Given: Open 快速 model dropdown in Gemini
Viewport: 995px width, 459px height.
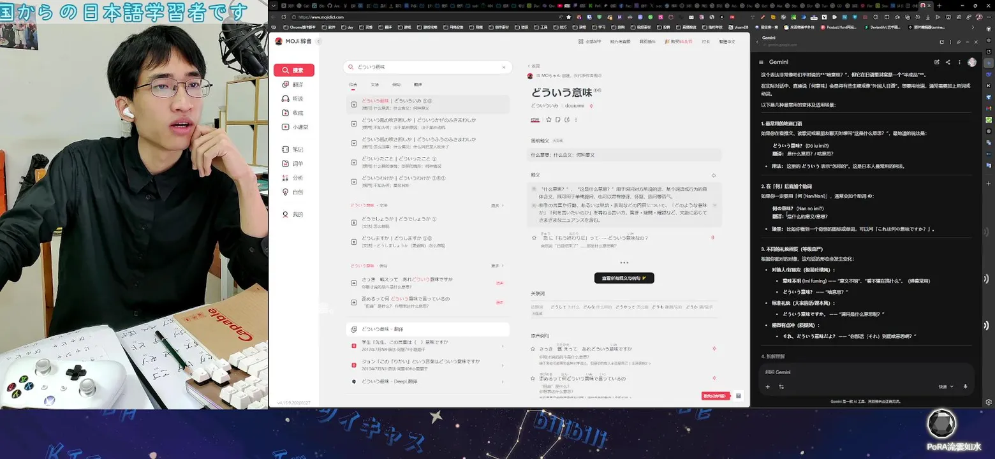Looking at the screenshot, I should point(946,386).
